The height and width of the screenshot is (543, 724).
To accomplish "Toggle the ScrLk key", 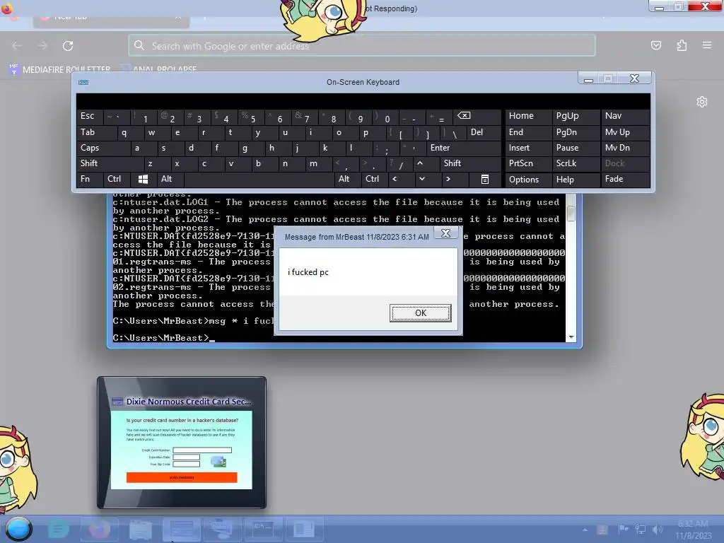I will tap(576, 163).
